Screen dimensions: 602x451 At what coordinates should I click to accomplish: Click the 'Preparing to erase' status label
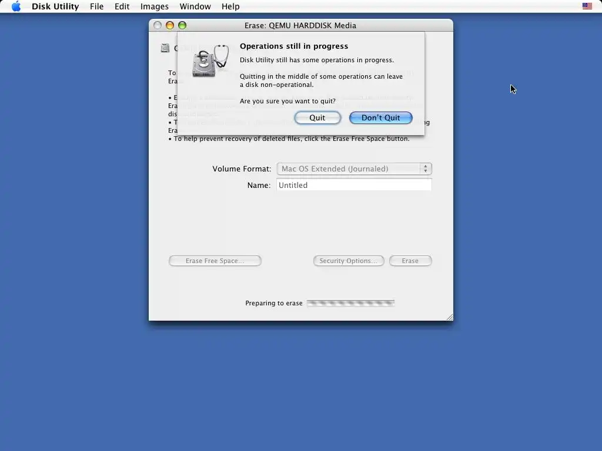click(274, 303)
